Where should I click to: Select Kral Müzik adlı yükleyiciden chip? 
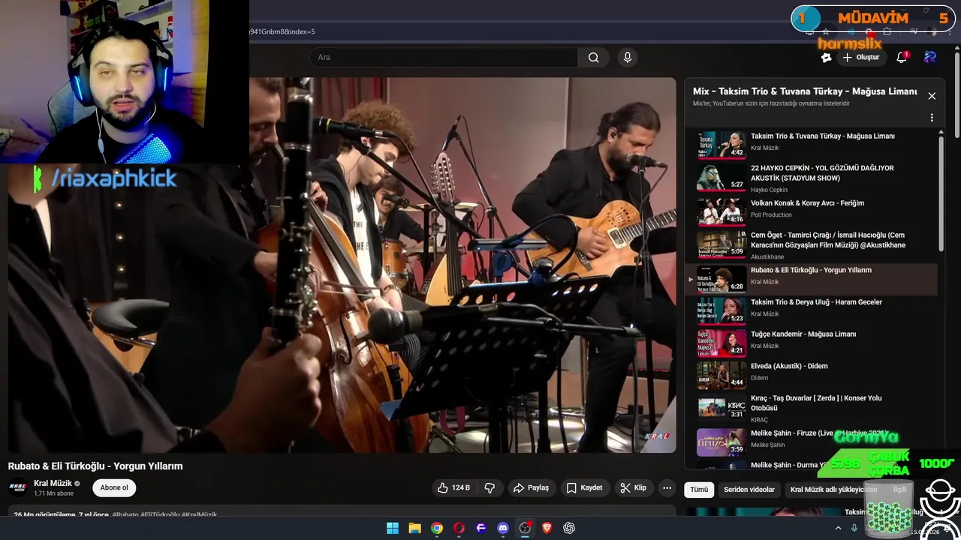(x=833, y=490)
